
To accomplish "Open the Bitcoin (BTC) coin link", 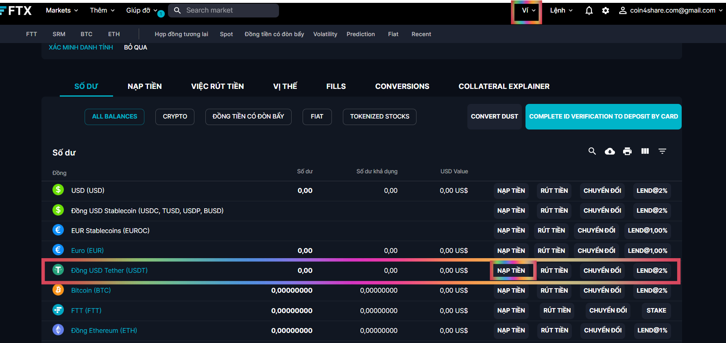I will point(91,290).
